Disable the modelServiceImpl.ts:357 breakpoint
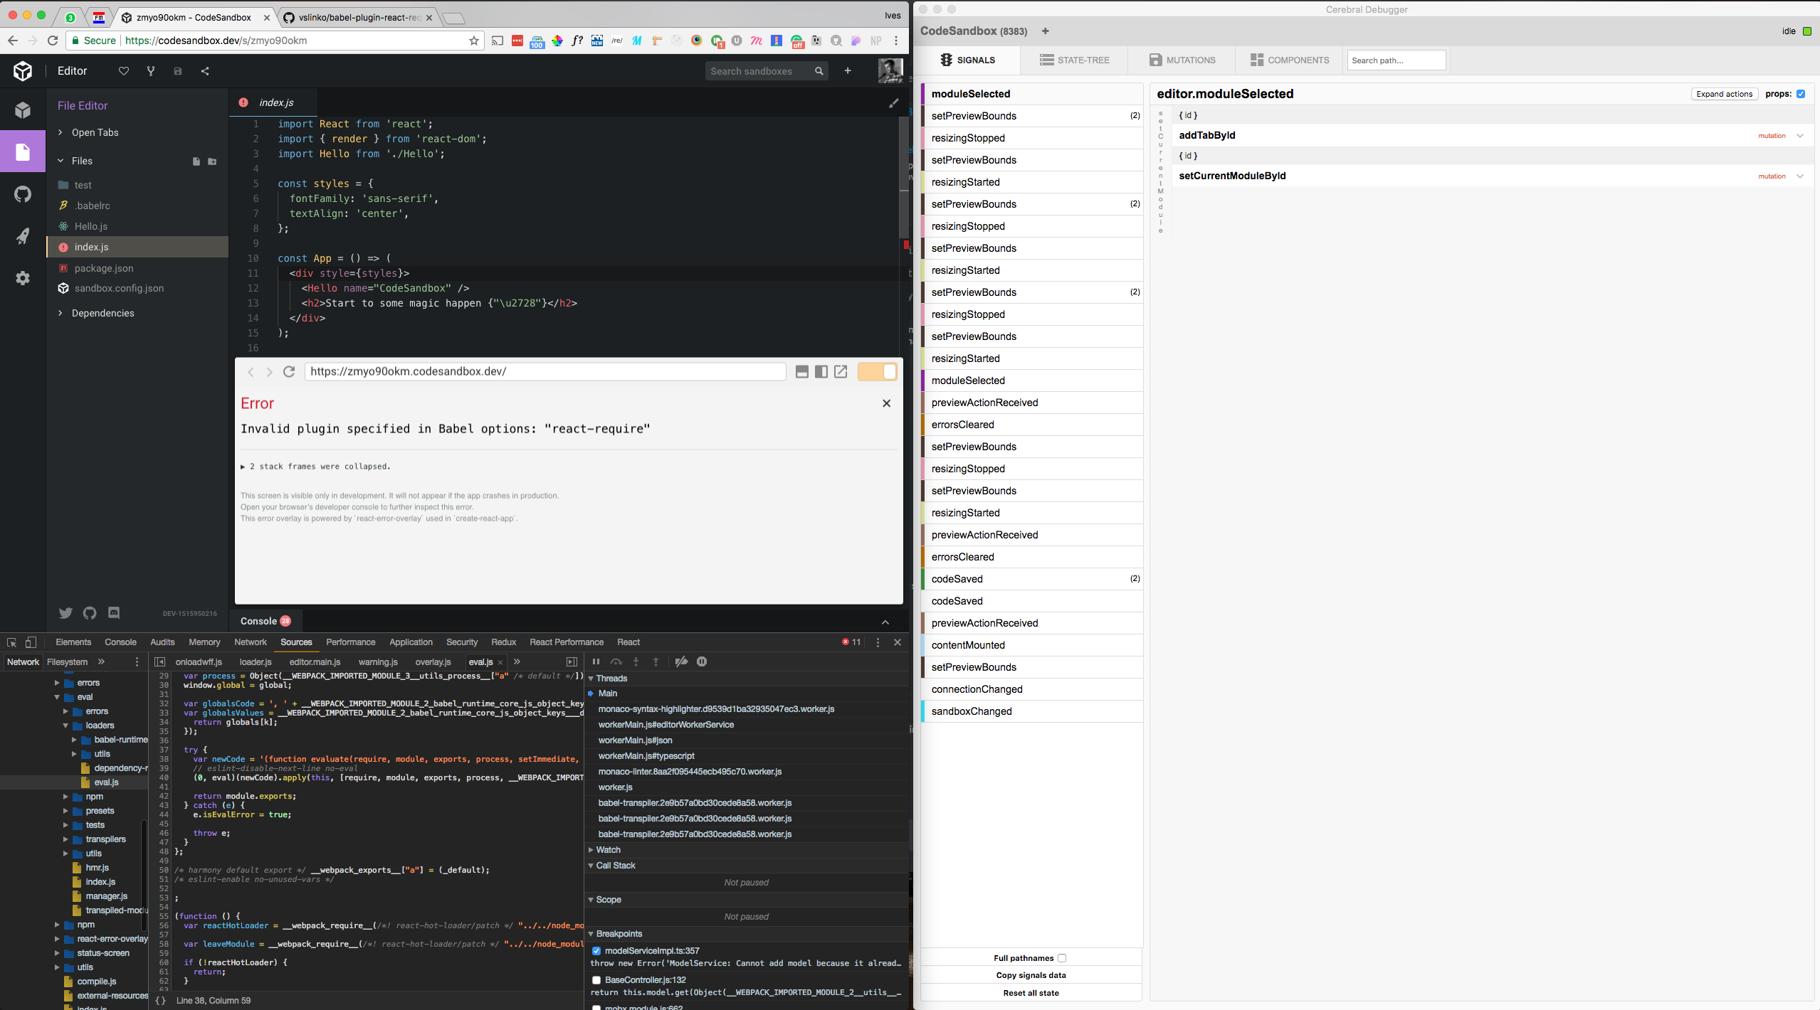This screenshot has height=1010, width=1820. point(596,951)
